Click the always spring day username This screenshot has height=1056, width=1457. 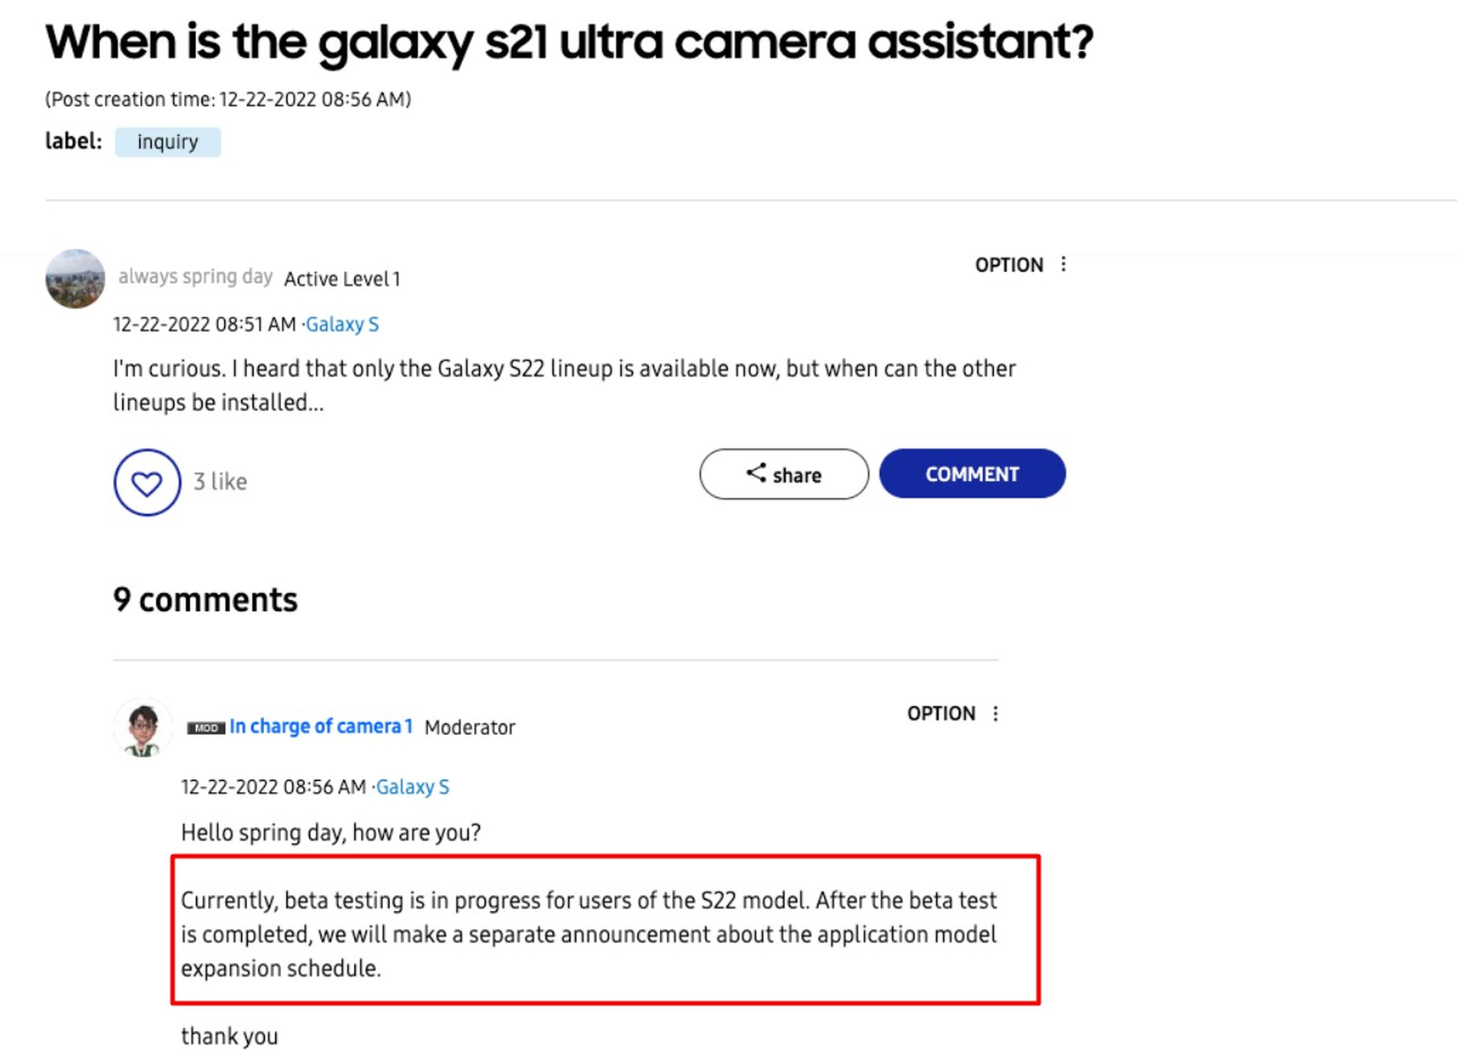click(x=195, y=277)
